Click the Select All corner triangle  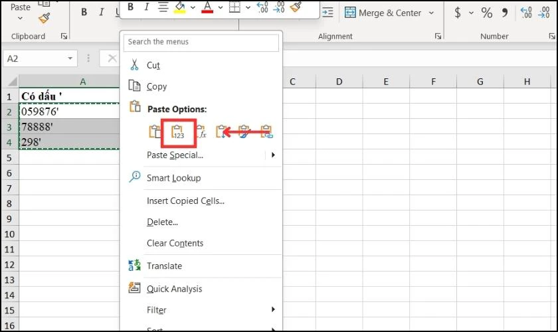tap(13, 82)
